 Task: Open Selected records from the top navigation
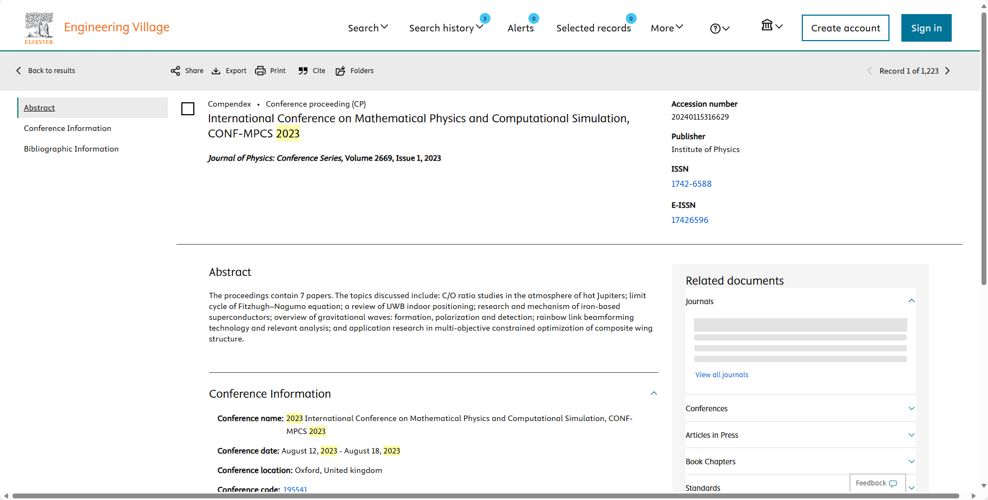pyautogui.click(x=593, y=28)
